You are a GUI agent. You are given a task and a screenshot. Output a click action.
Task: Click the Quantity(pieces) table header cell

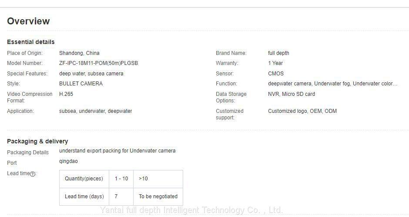(84, 179)
